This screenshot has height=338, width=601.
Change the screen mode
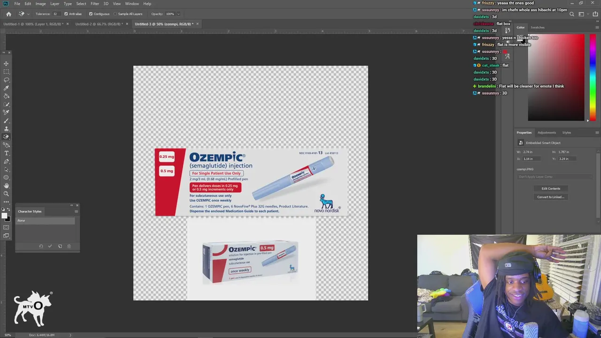pyautogui.click(x=6, y=236)
